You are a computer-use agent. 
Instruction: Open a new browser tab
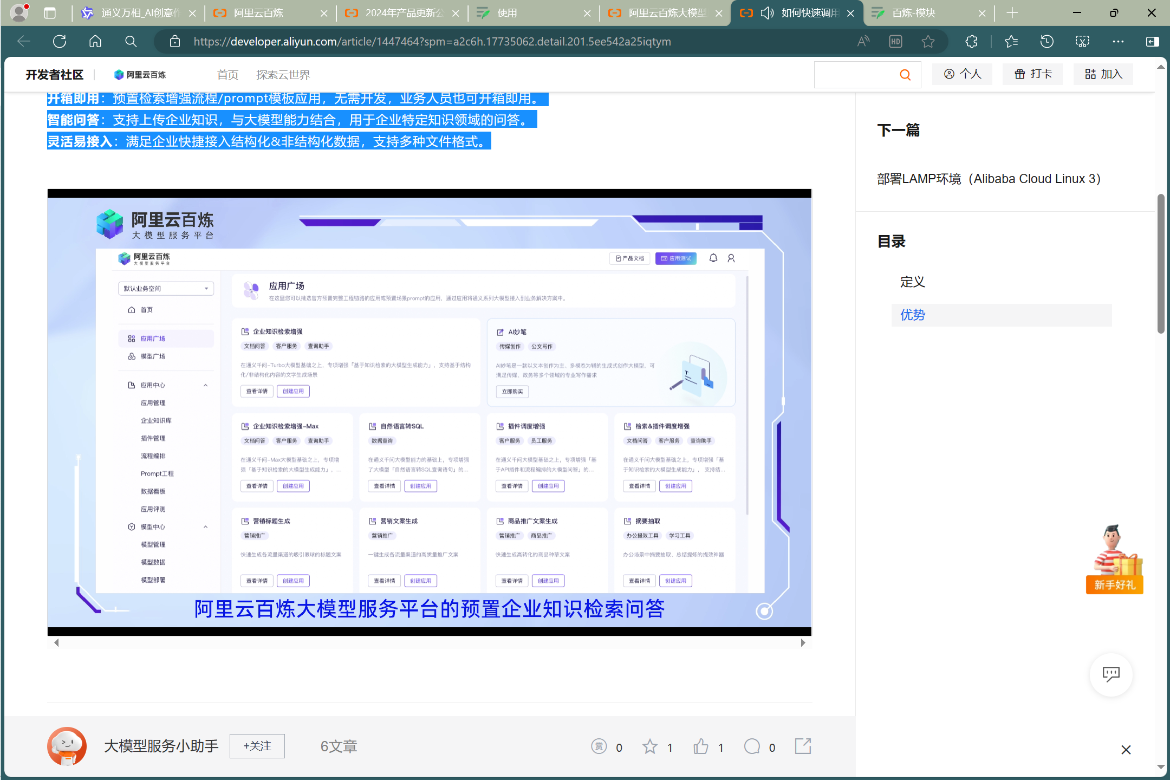click(1012, 13)
